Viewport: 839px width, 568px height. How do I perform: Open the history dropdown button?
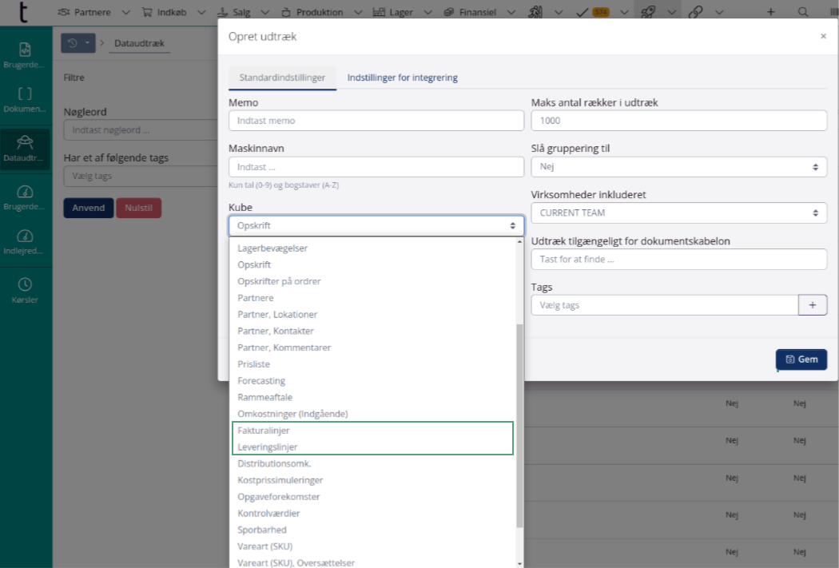coord(78,43)
